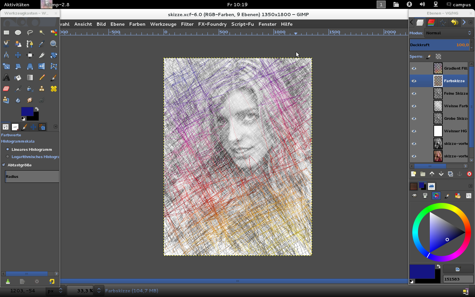Click Aktivitäten in the top bar
The width and height of the screenshot is (475, 297).
[x=16, y=5]
